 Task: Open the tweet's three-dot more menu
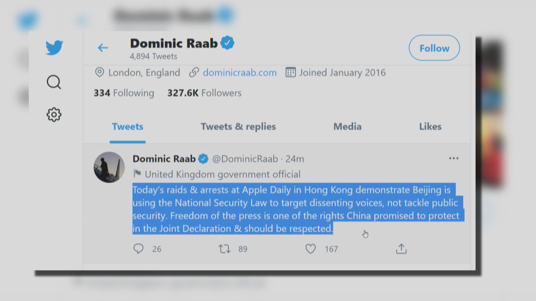pos(454,158)
